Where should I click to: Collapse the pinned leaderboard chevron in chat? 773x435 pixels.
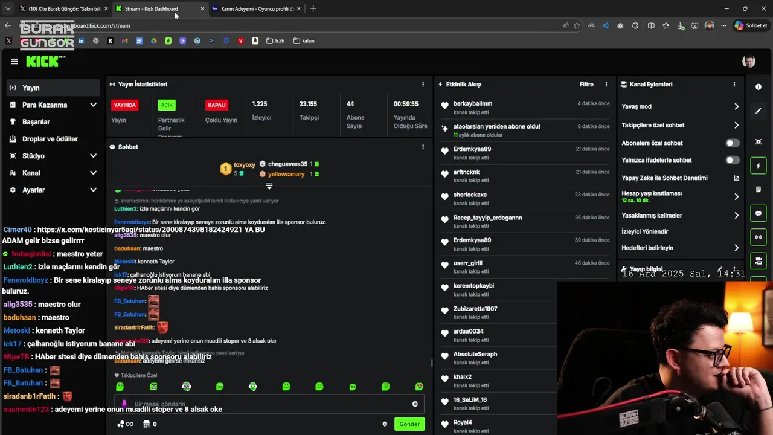(x=269, y=186)
